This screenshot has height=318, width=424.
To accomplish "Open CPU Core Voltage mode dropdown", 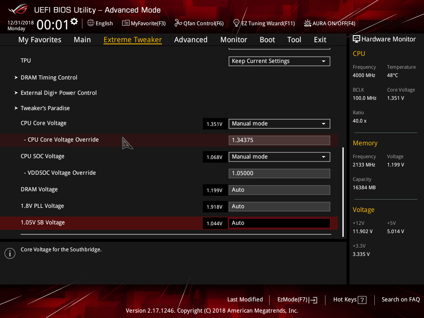I will pos(279,123).
